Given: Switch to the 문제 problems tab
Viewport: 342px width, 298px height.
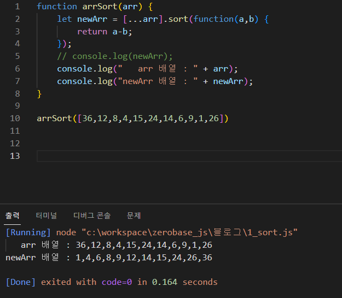Looking at the screenshot, I should click(134, 216).
